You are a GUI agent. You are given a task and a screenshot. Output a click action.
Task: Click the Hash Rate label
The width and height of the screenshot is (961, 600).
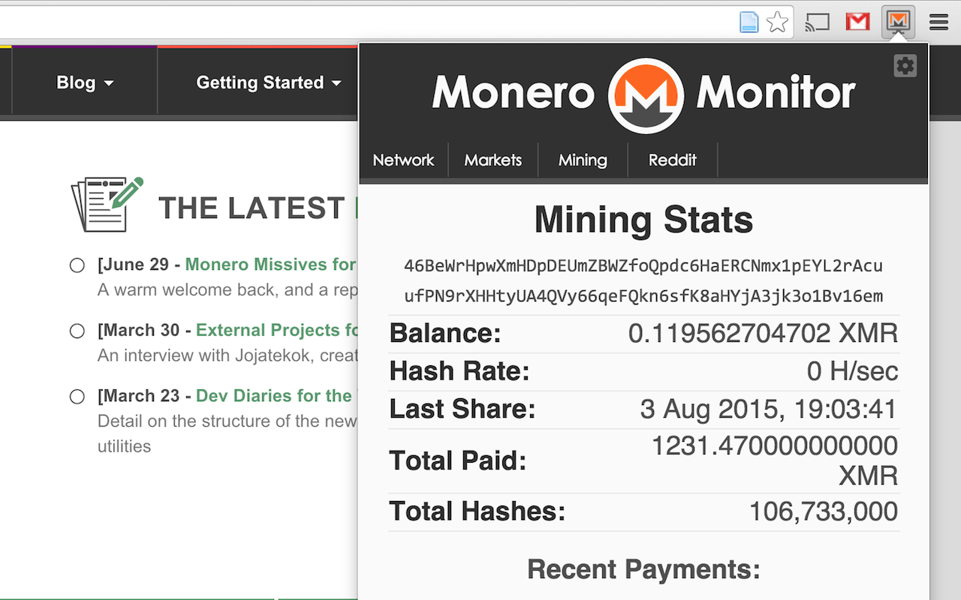(x=459, y=370)
